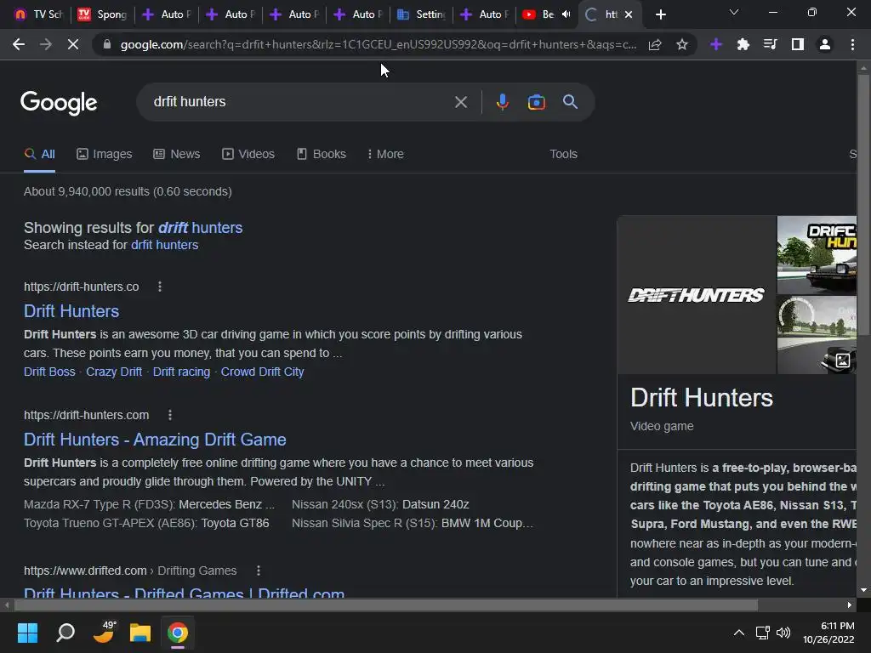The height and width of the screenshot is (653, 871).
Task: Open the clock showing 6:11 PM
Action: pyautogui.click(x=828, y=633)
